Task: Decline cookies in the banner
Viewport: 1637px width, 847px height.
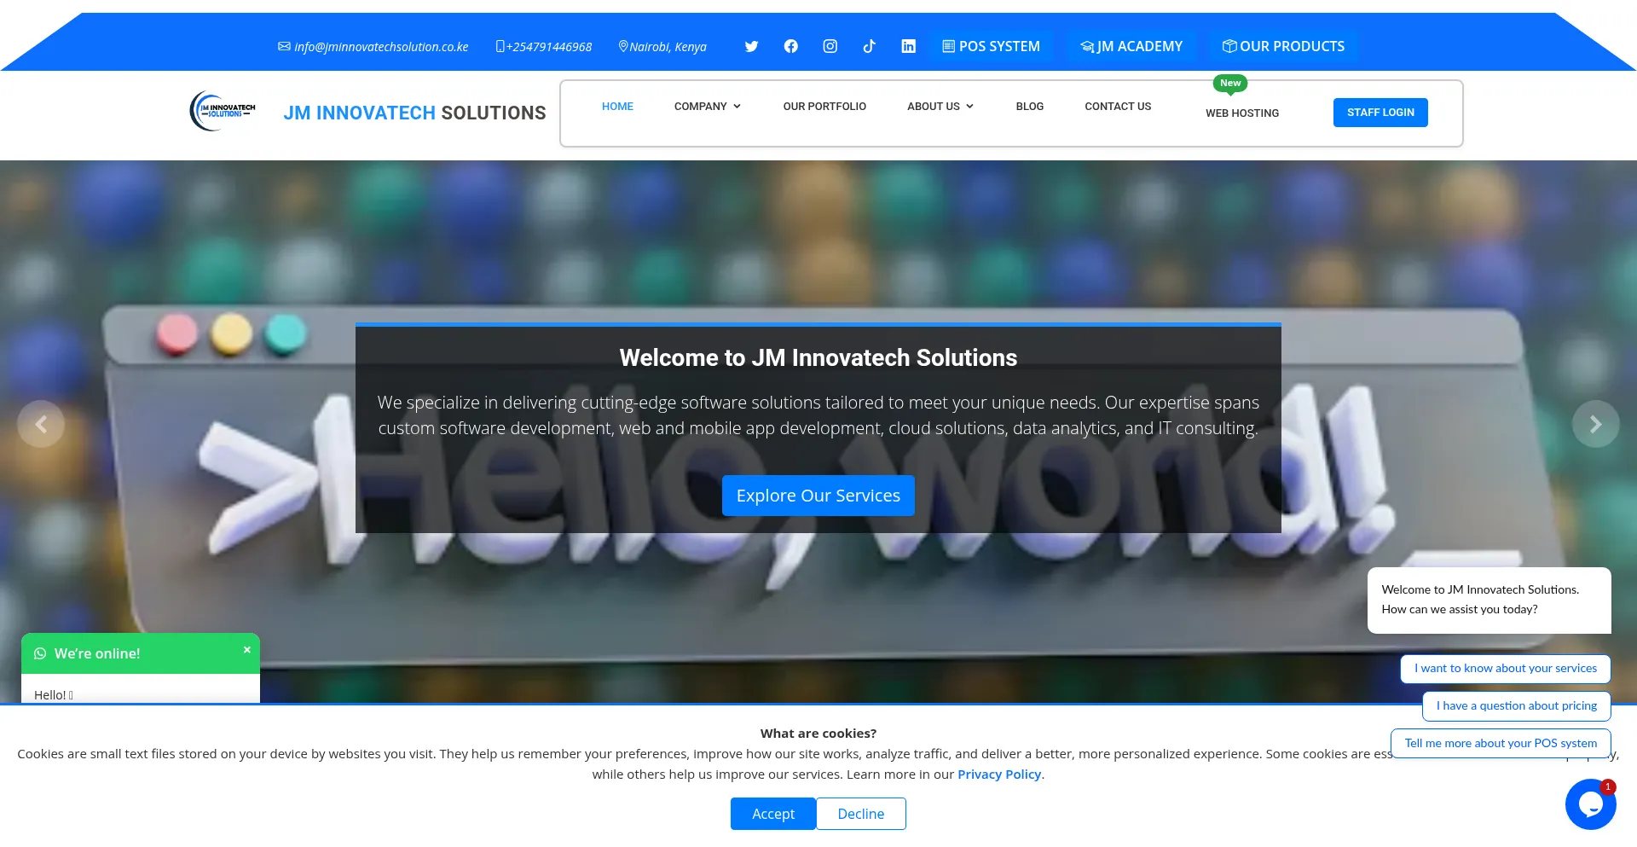Action: [x=860, y=814]
